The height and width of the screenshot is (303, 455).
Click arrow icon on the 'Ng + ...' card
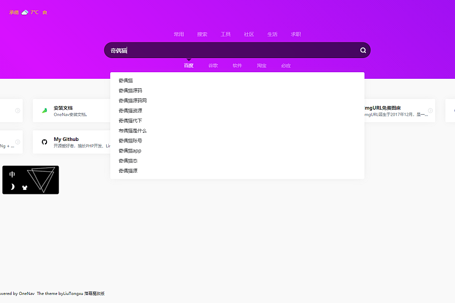[x=18, y=142]
